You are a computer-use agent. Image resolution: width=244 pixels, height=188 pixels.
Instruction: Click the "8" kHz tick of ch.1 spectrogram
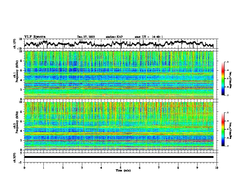pos(22,61)
